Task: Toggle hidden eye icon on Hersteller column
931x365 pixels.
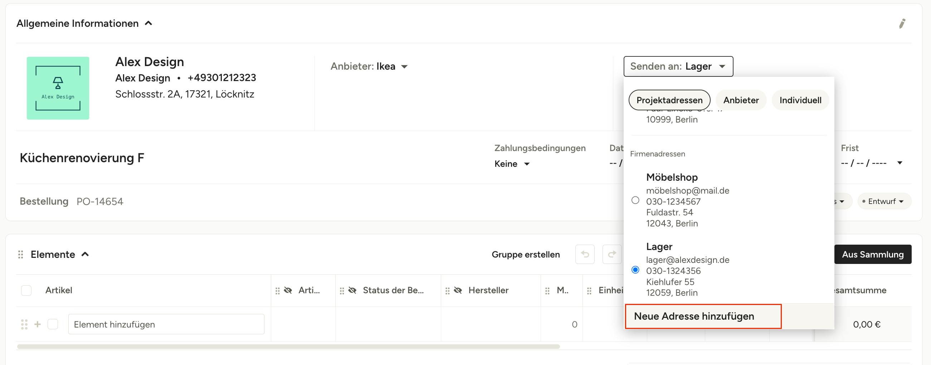Action: tap(458, 290)
